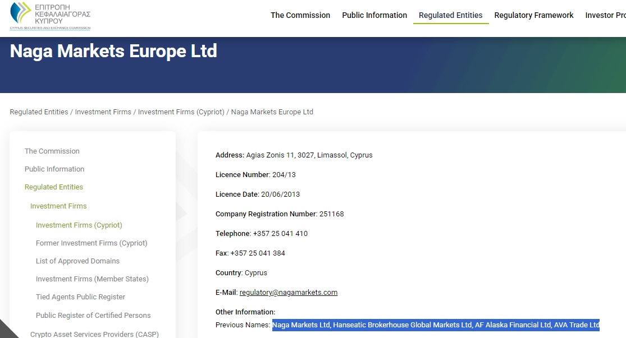Go to Regulated Entities breadcrumb link
626x338 pixels.
[x=39, y=112]
